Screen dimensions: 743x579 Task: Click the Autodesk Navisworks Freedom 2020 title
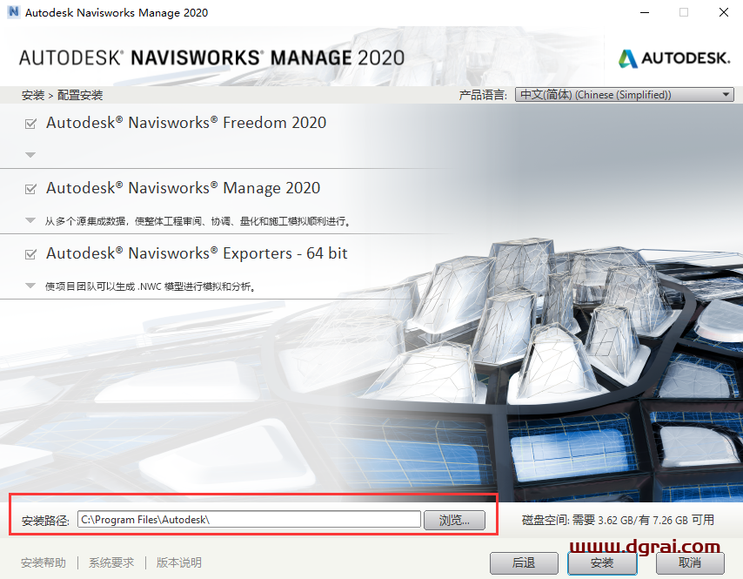[x=186, y=123]
